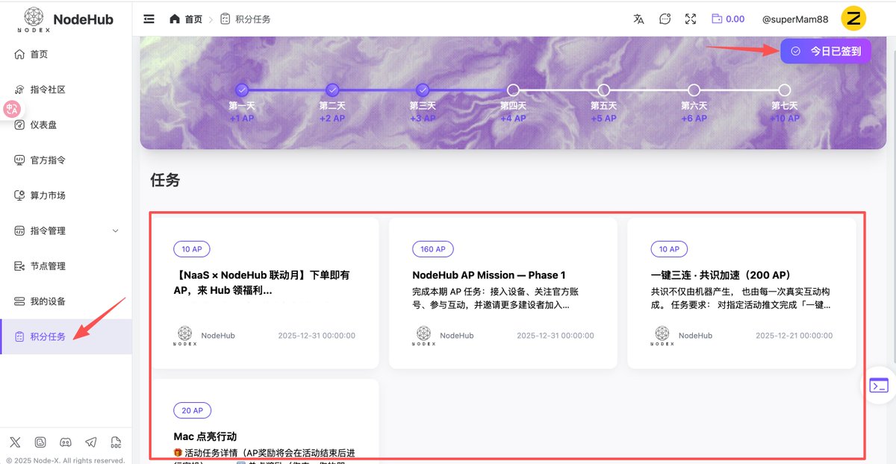Open the DOC documentation icon
Viewport: 896px width, 464px height.
point(114,442)
